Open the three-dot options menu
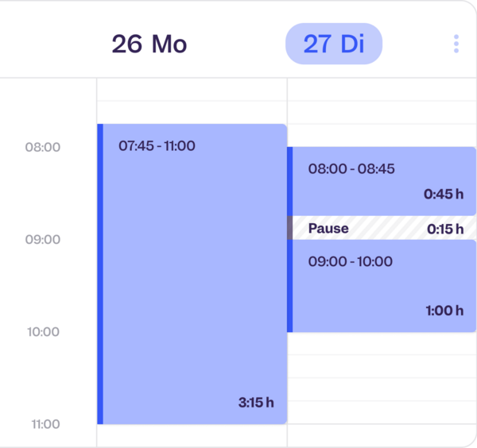 456,44
